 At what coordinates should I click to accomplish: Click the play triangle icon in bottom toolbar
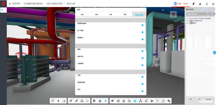[x=88, y=101]
